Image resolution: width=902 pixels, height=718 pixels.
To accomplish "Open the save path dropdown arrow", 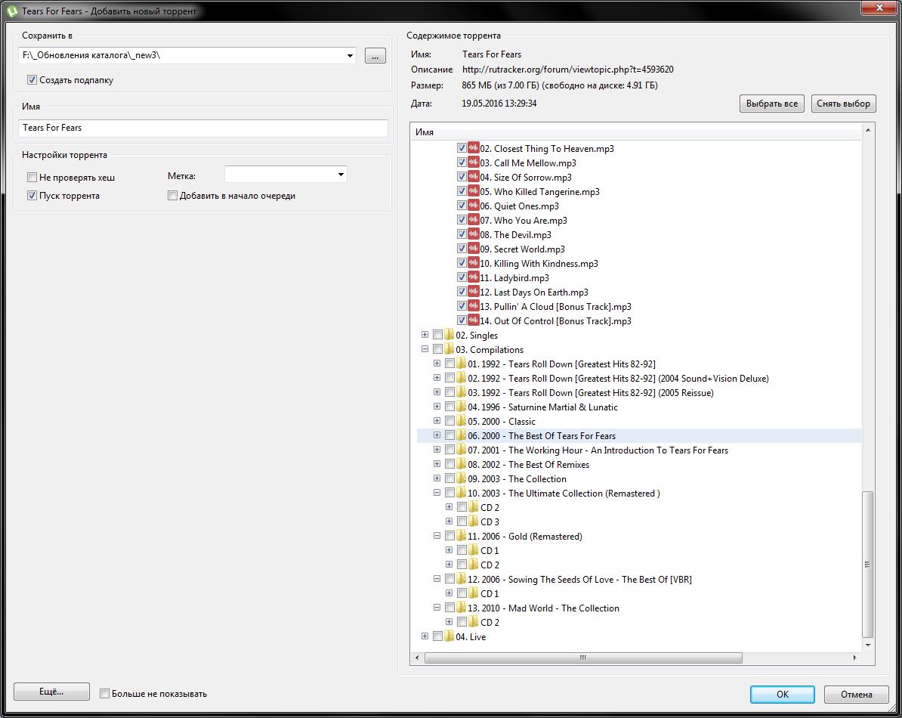I will [350, 56].
